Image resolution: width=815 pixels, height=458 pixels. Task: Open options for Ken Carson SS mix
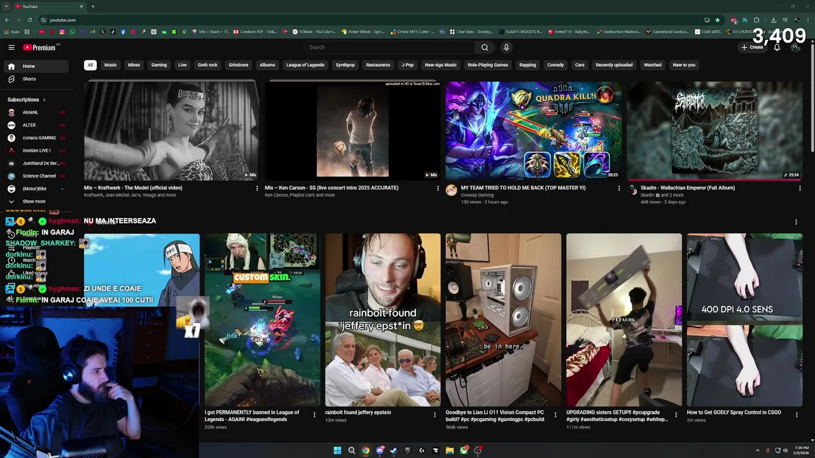click(x=437, y=188)
